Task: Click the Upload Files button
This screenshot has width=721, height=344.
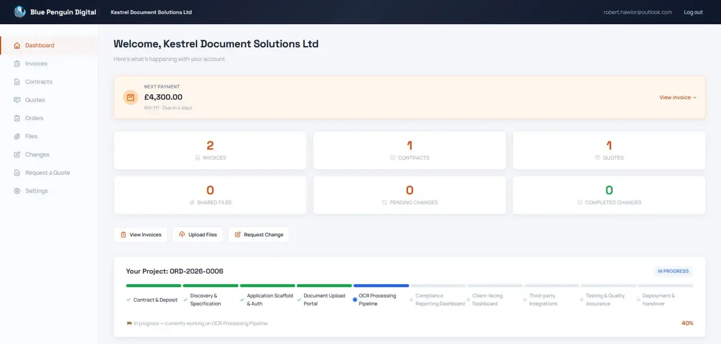Action: [198, 235]
